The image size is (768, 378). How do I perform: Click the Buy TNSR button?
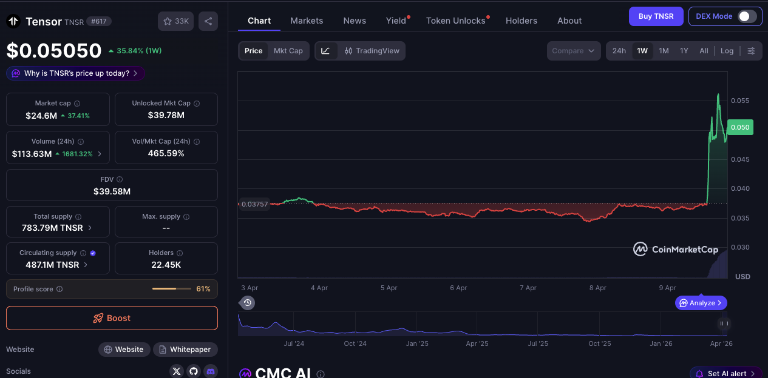coord(656,16)
